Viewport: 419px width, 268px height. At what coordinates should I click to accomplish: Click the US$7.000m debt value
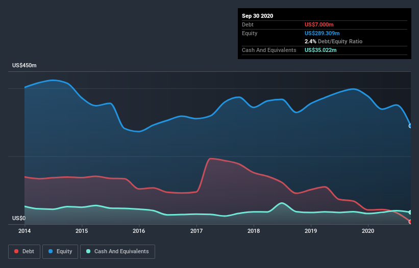319,24
